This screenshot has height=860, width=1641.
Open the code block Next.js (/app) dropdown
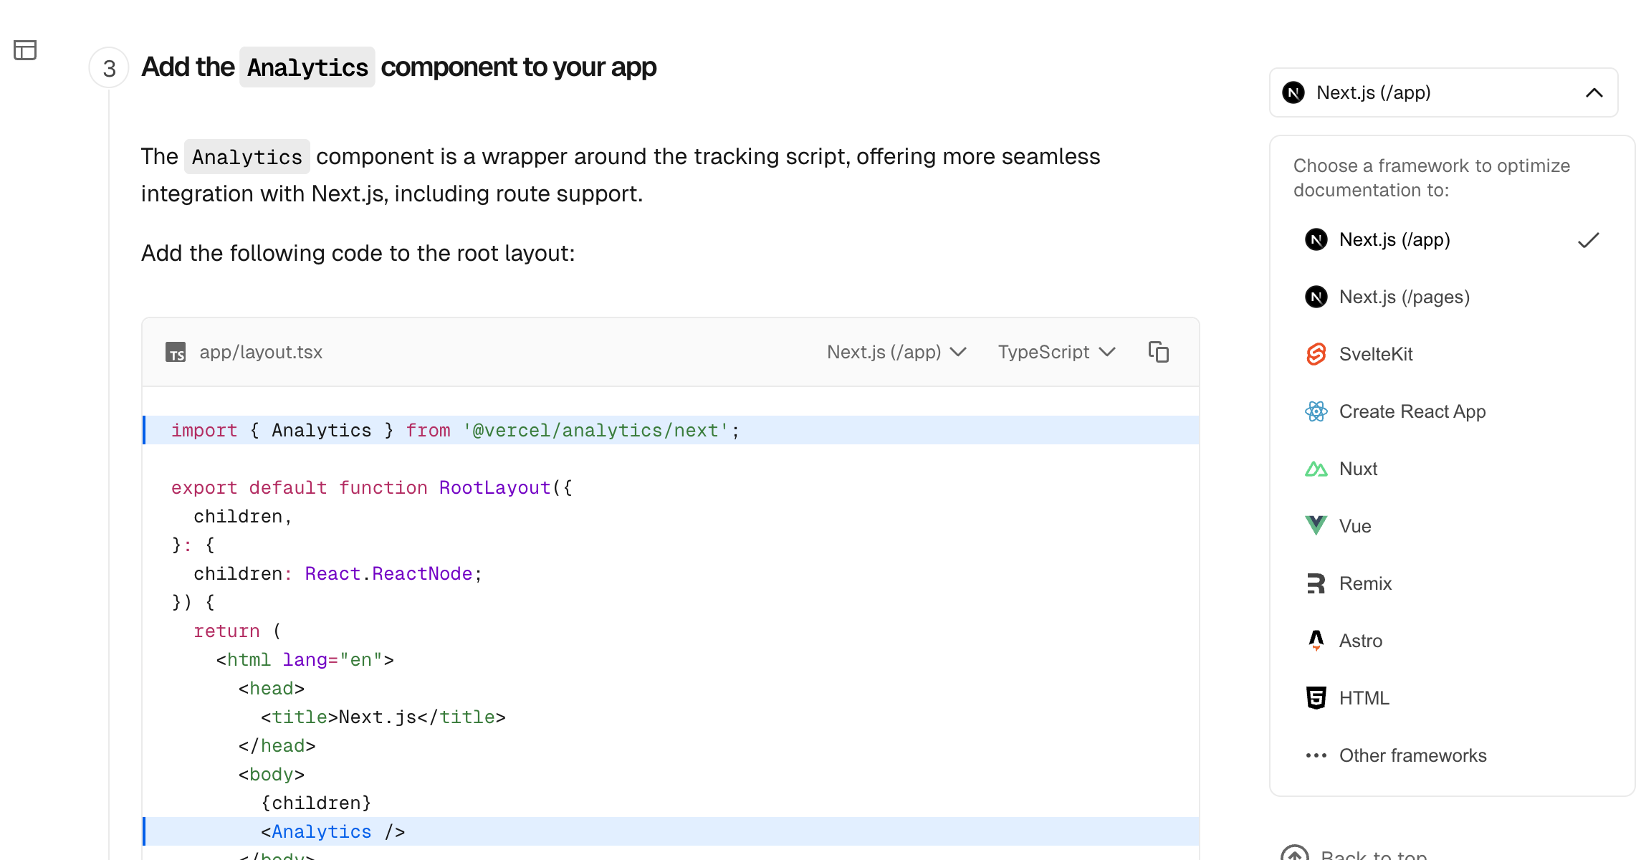pos(896,352)
